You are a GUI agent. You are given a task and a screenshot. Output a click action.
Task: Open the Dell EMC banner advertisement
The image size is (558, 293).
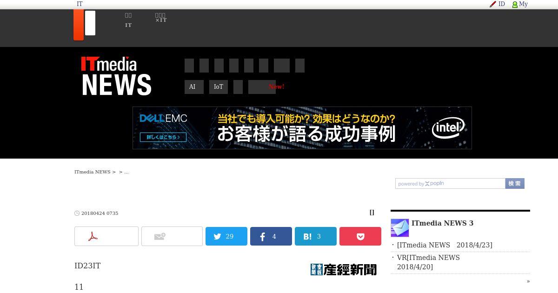point(302,128)
